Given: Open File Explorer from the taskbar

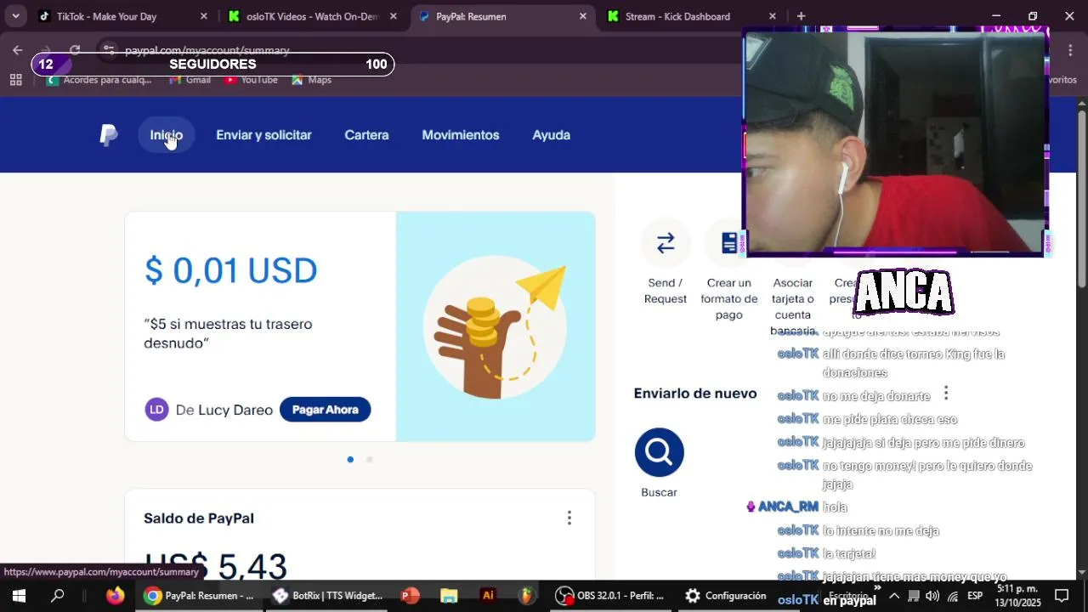Looking at the screenshot, I should point(449,596).
